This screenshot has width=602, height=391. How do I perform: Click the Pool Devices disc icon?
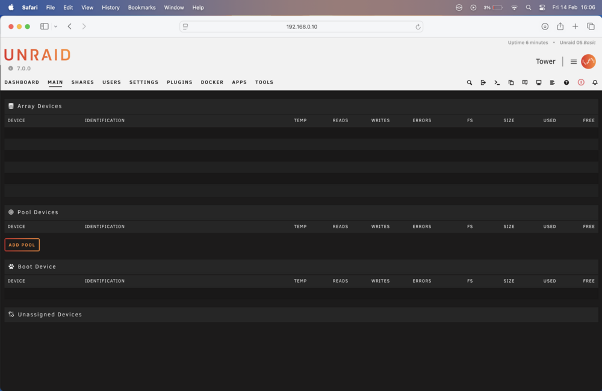(x=11, y=212)
